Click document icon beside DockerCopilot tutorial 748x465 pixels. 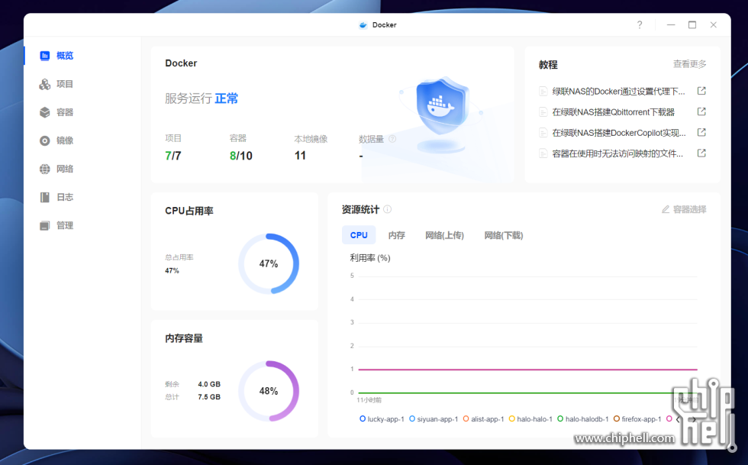(543, 133)
